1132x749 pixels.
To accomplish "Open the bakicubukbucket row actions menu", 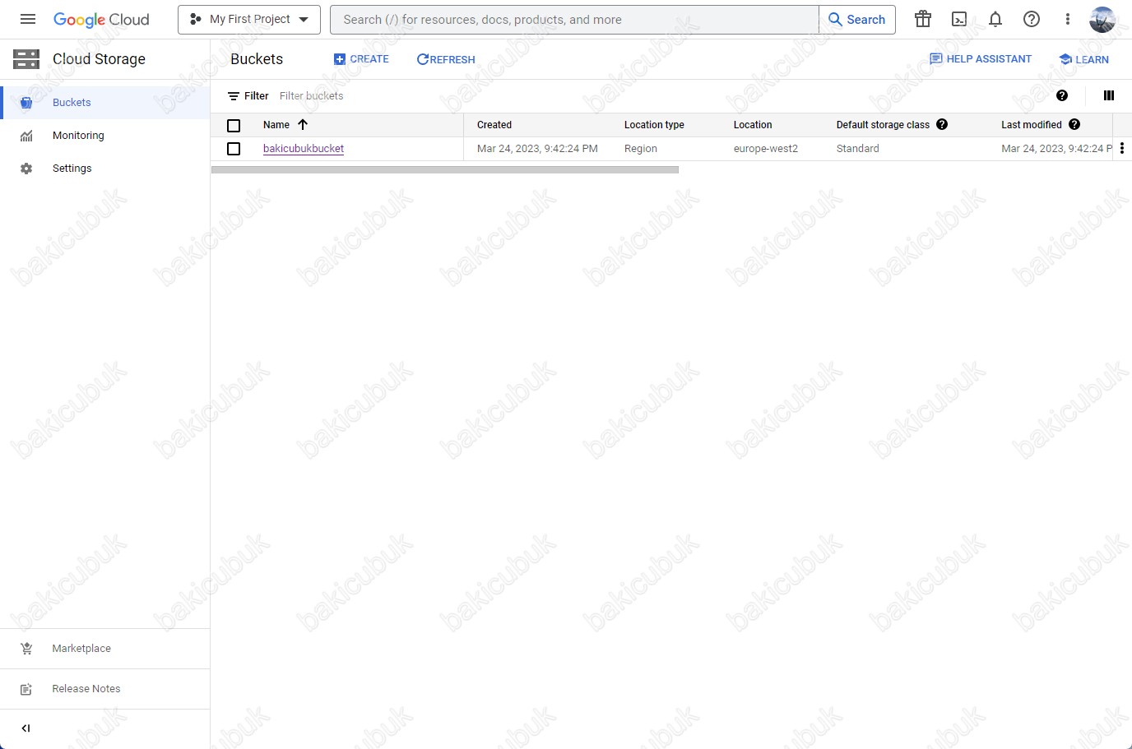I will [1122, 148].
